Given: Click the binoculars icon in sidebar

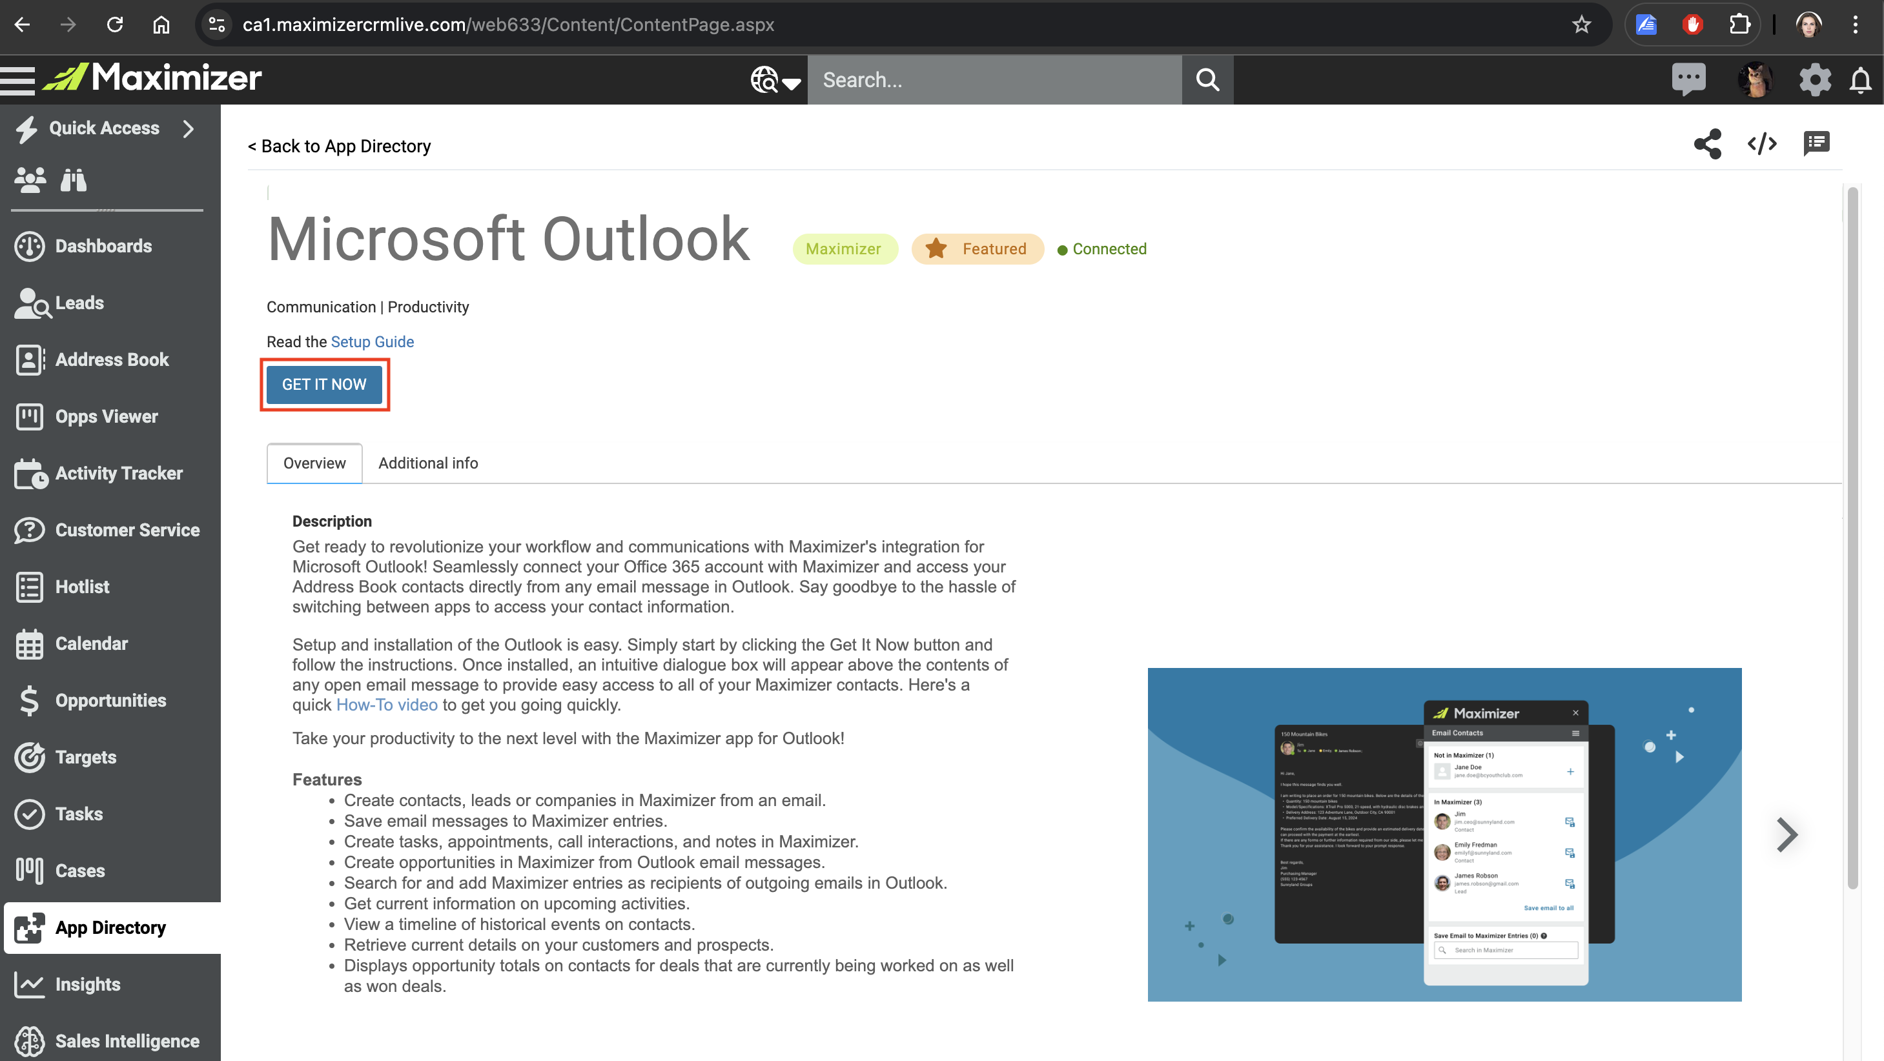Looking at the screenshot, I should point(73,180).
